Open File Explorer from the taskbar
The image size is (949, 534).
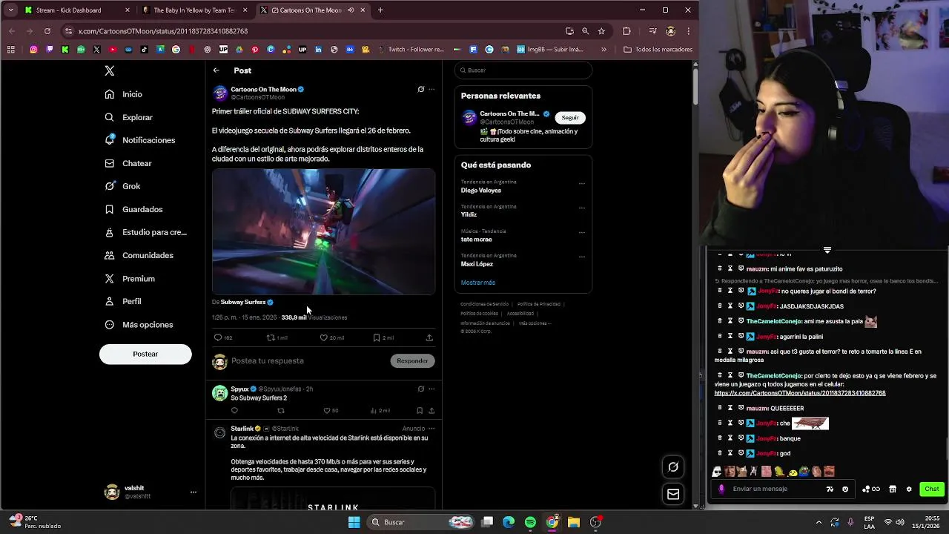tap(573, 522)
